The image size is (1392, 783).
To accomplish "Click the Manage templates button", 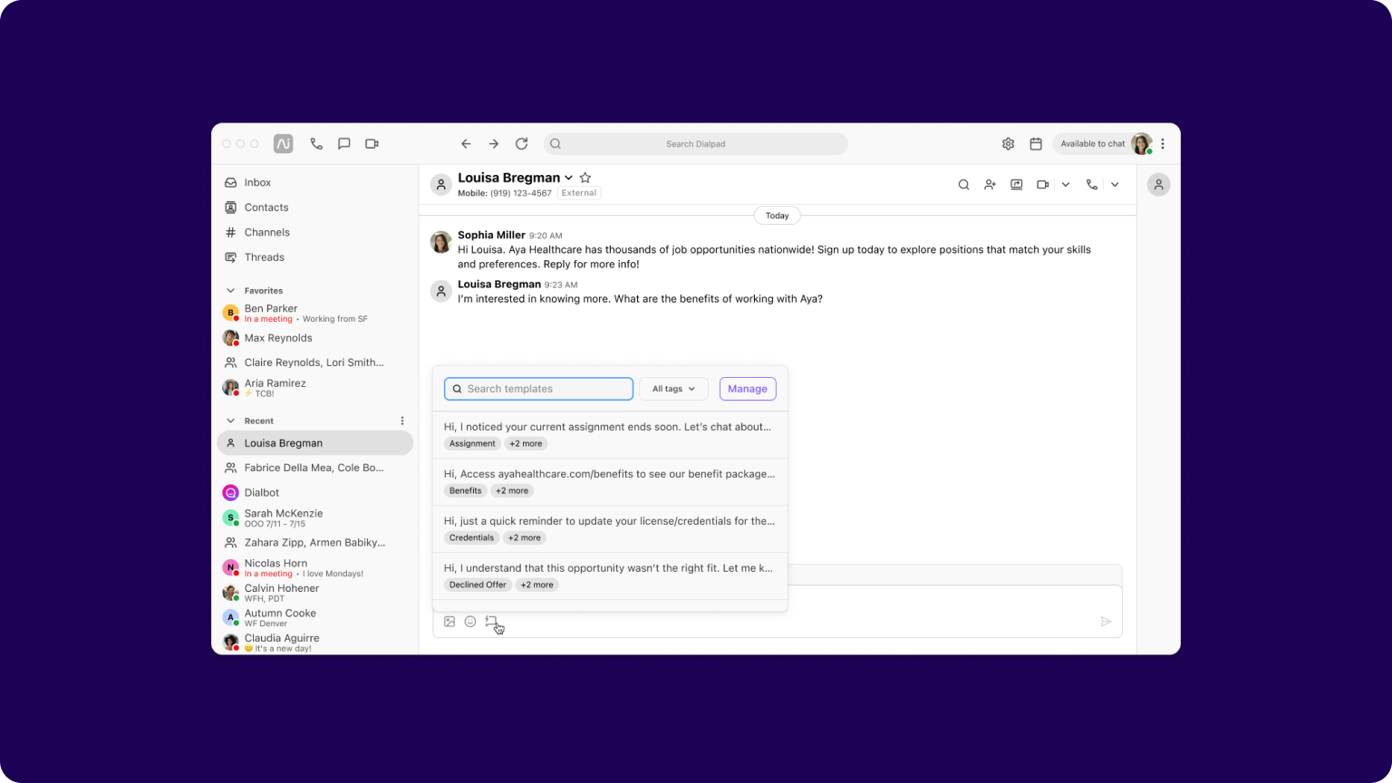I will (x=747, y=389).
